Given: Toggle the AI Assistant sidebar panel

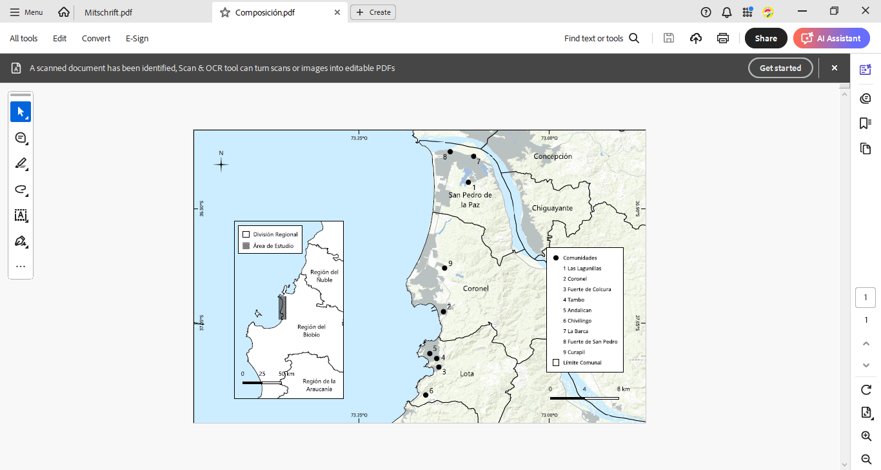Looking at the screenshot, I should [x=865, y=70].
